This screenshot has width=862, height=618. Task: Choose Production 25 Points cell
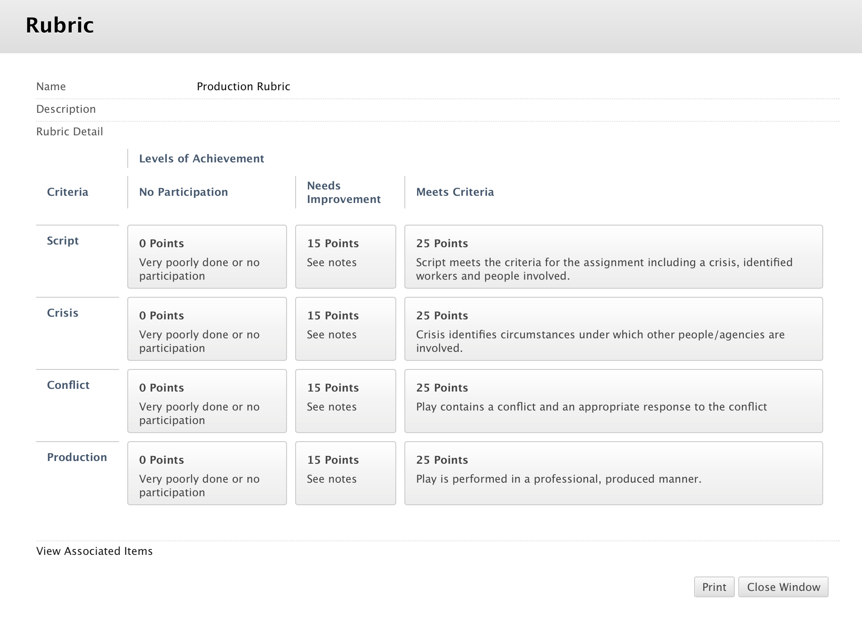coord(613,473)
